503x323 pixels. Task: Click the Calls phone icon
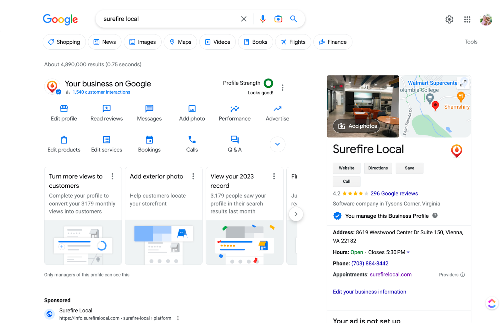[192, 140]
